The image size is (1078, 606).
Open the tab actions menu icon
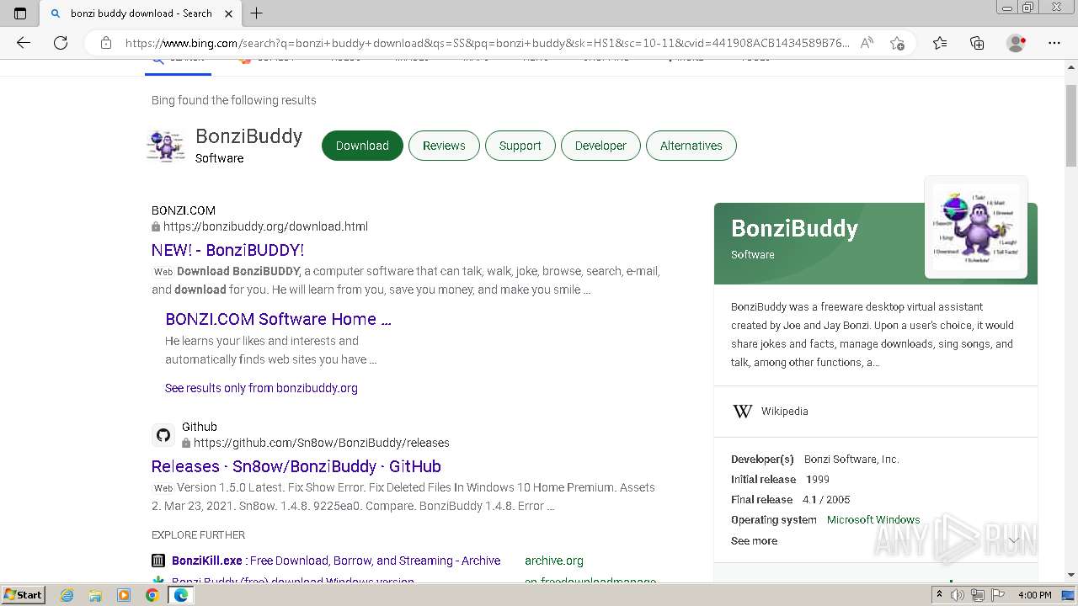pyautogui.click(x=20, y=13)
